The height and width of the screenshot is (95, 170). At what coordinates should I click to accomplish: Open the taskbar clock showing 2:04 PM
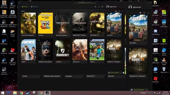(x=165, y=93)
